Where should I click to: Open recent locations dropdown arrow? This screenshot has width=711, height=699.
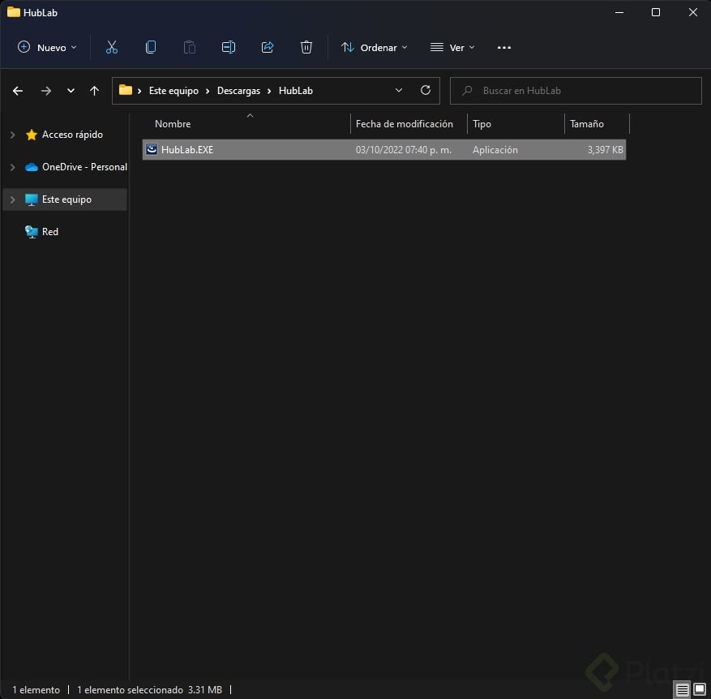pyautogui.click(x=71, y=91)
